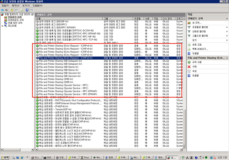Click the gray icon of the highlighted Echo Request ICMPv6-In rule
This screenshot has height=160, width=229.
(x=37, y=58)
